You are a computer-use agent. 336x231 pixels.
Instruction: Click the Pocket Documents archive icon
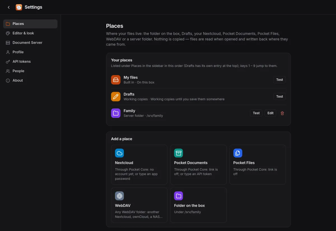coord(179,153)
